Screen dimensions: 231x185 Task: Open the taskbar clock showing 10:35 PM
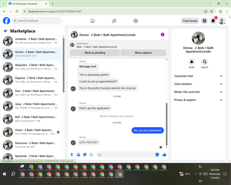[x=215, y=174]
